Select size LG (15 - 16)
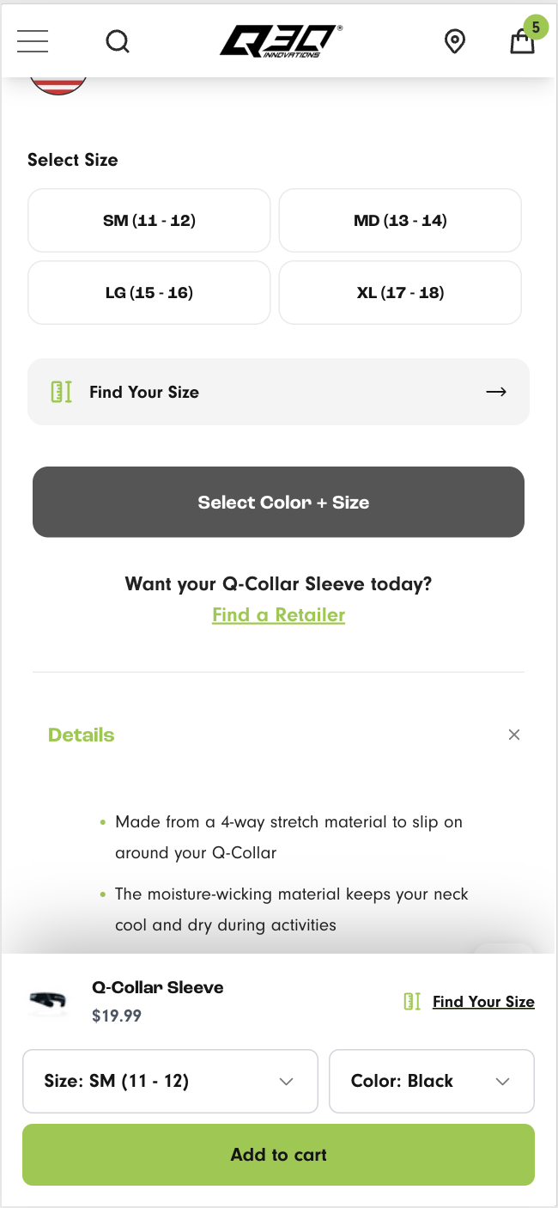The height and width of the screenshot is (1208, 558). click(149, 292)
